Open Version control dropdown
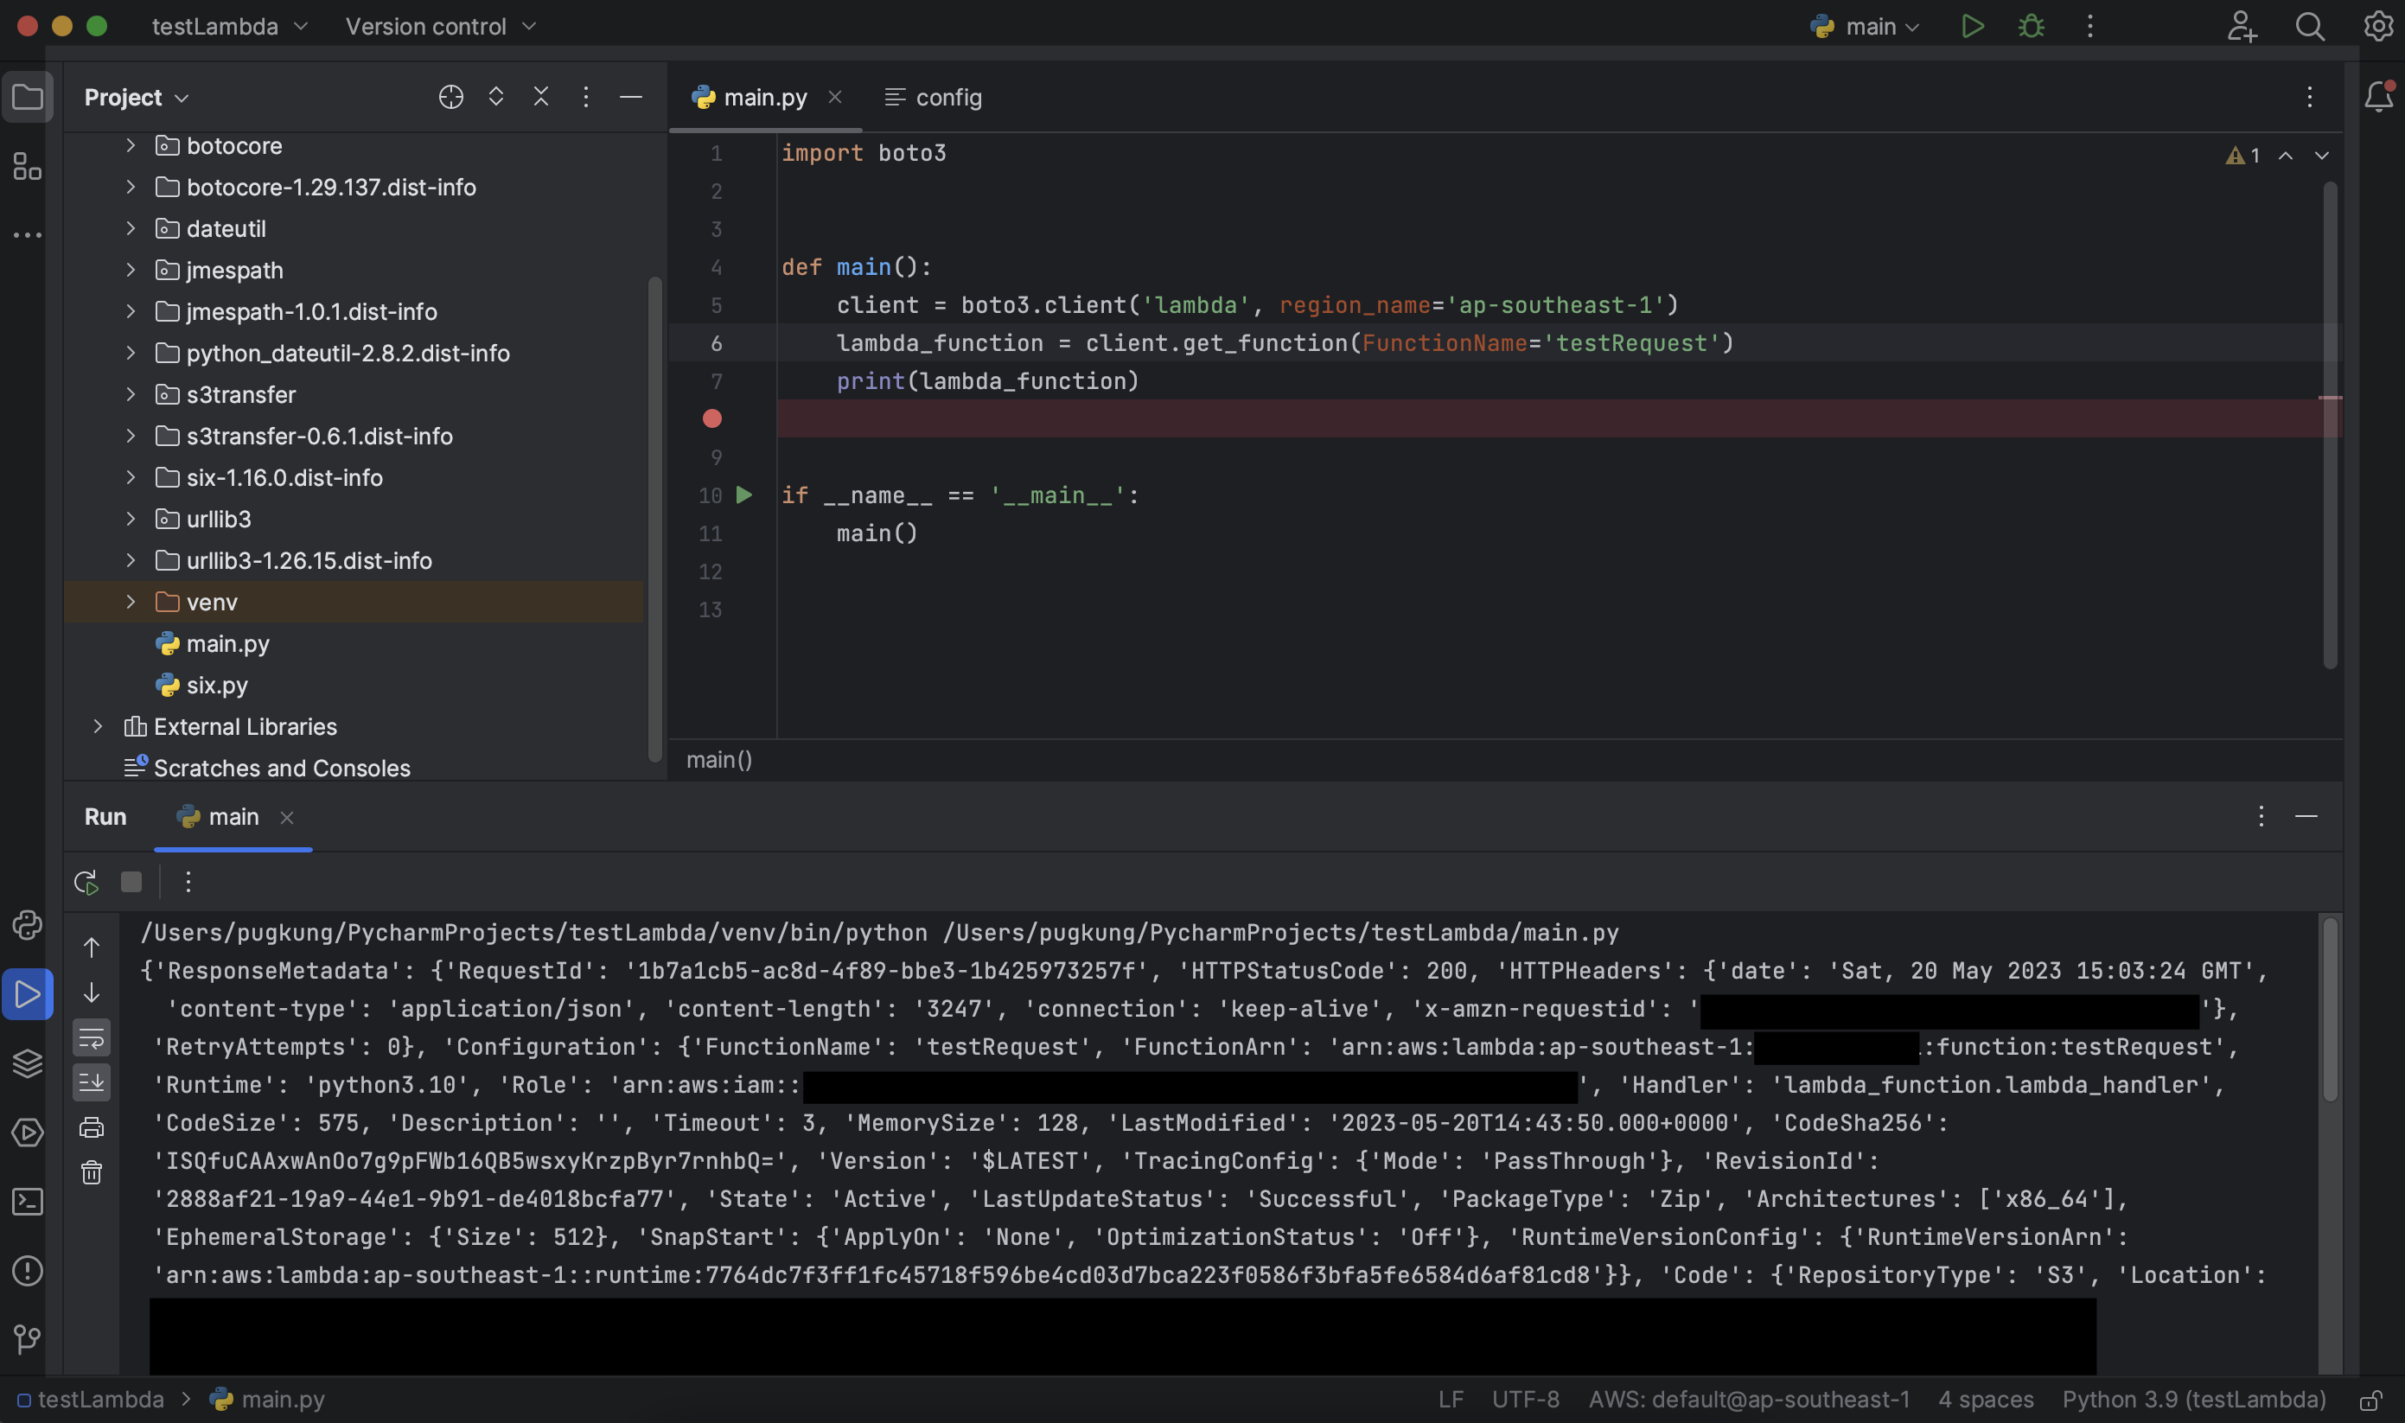Image resolution: width=2405 pixels, height=1423 pixels. (441, 26)
